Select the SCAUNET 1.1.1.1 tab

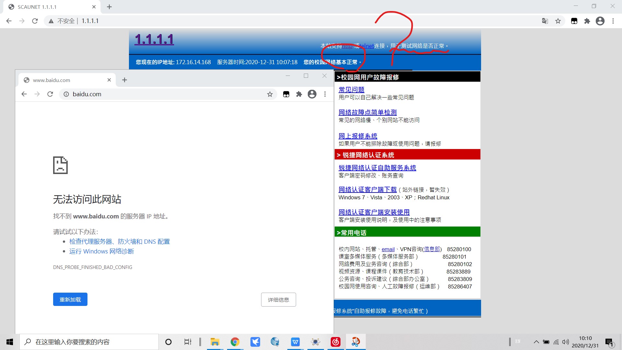click(52, 7)
